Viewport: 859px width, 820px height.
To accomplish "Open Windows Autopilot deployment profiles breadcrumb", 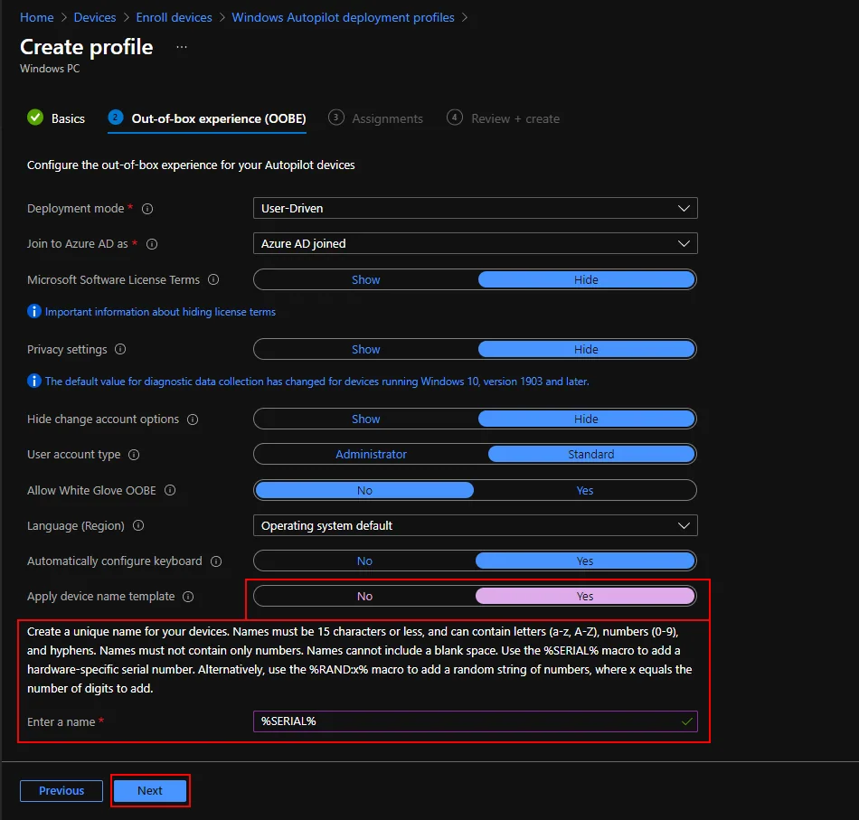I will (343, 17).
